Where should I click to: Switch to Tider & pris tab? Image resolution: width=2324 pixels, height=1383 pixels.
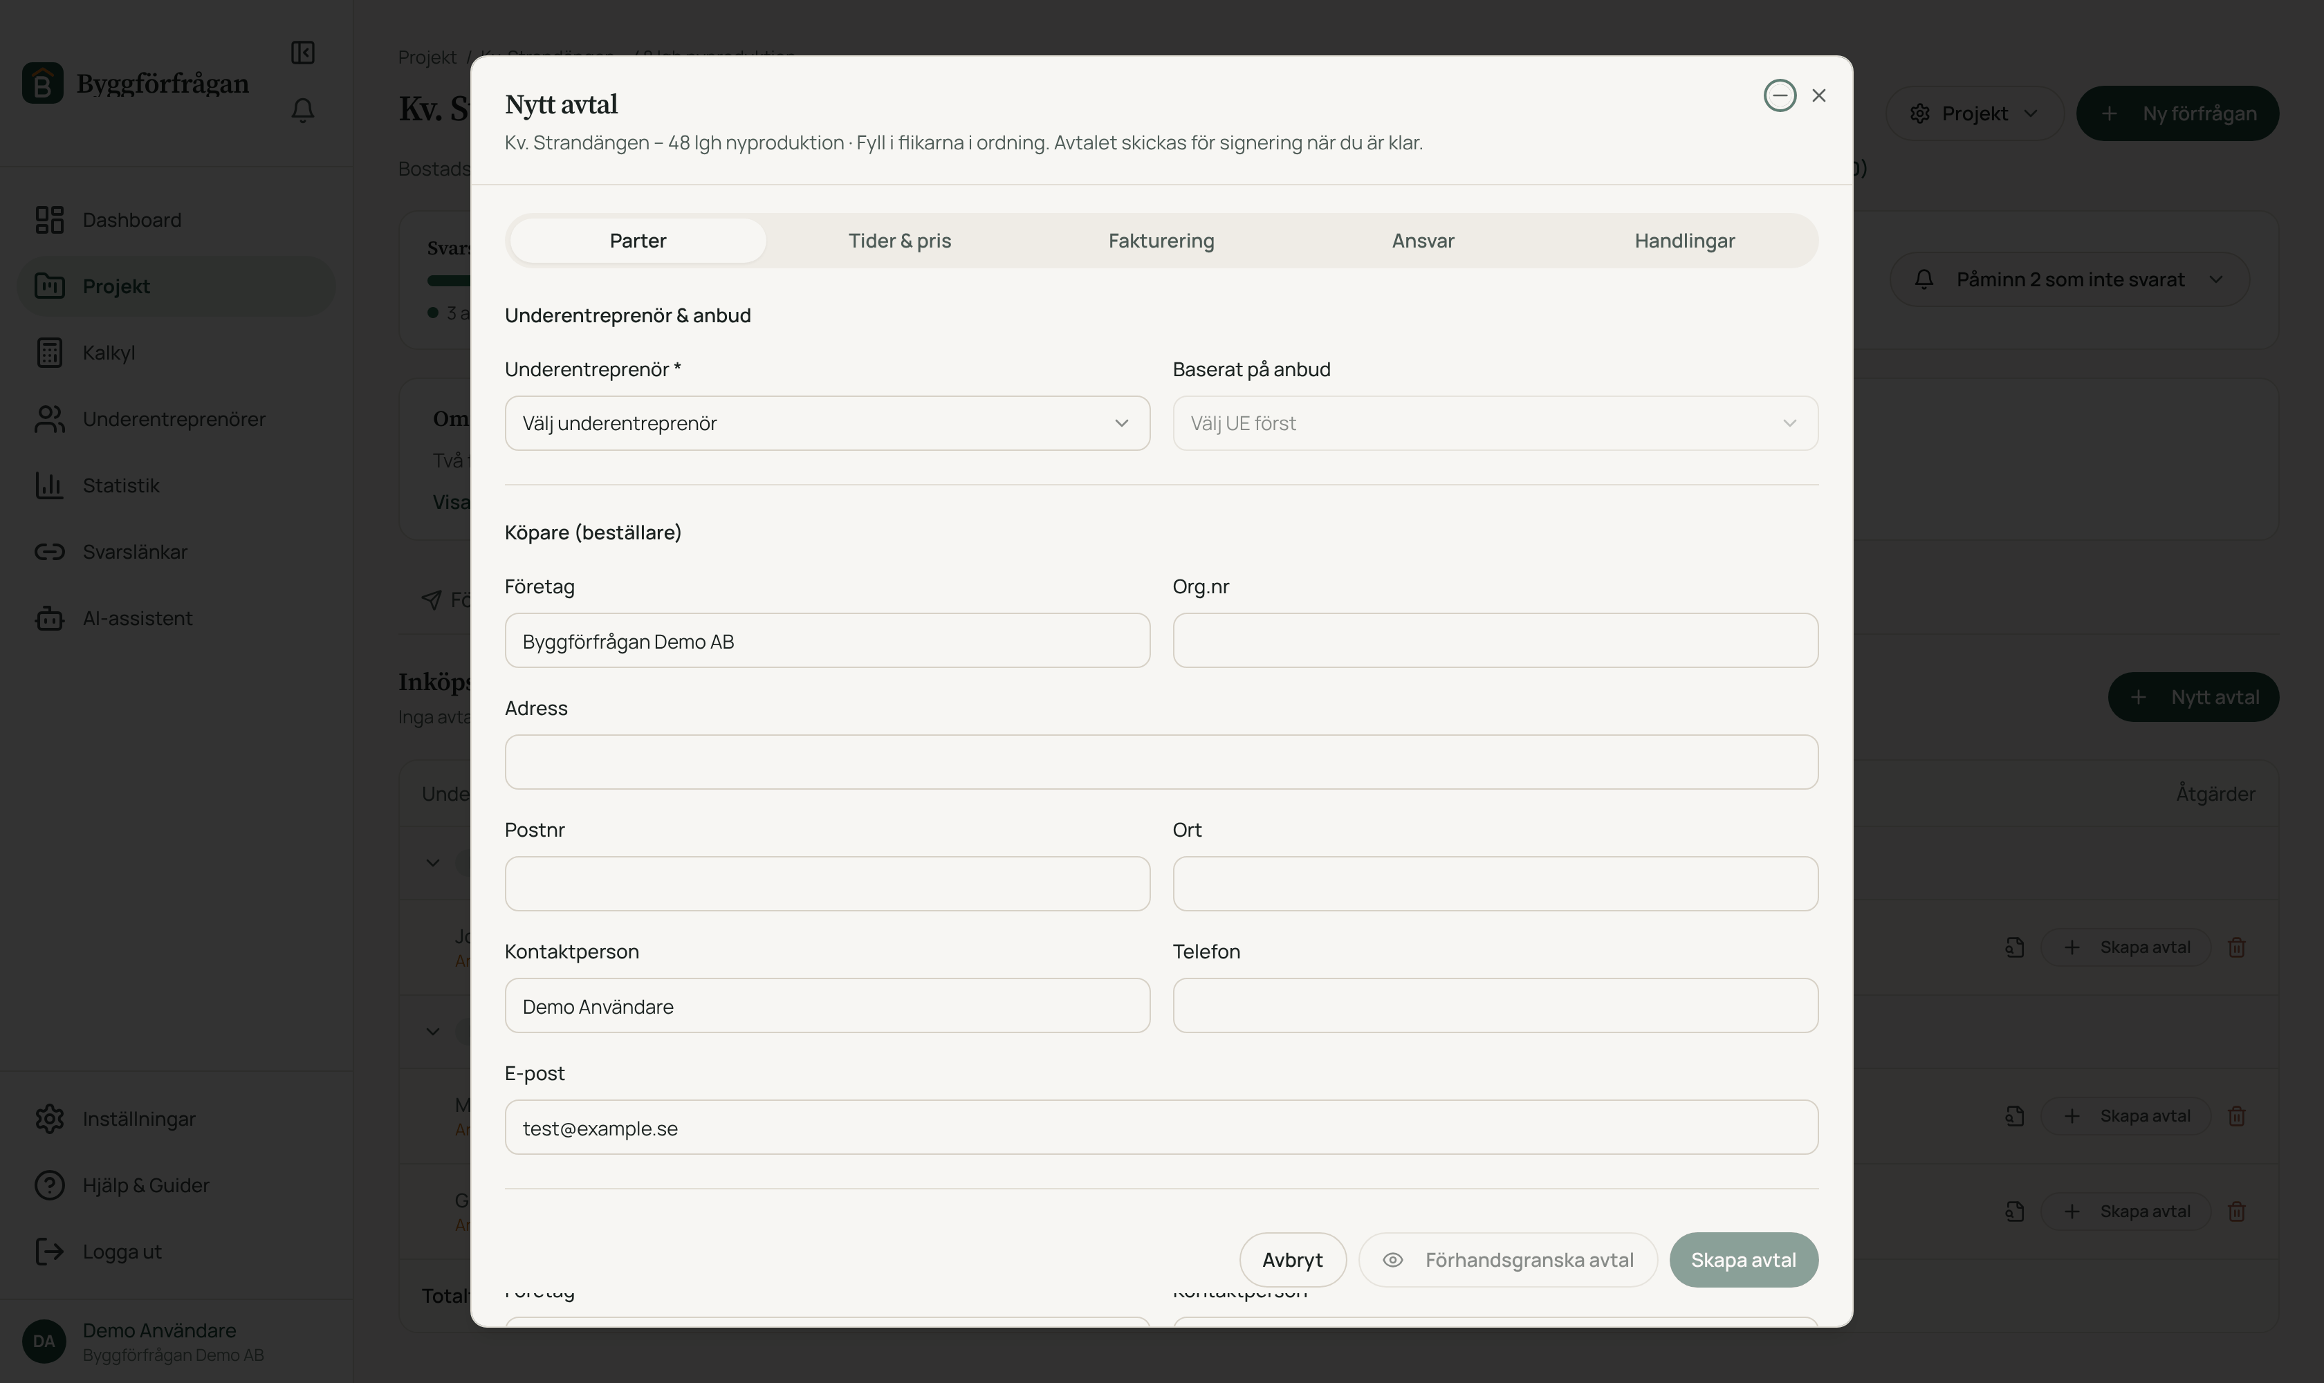(900, 241)
